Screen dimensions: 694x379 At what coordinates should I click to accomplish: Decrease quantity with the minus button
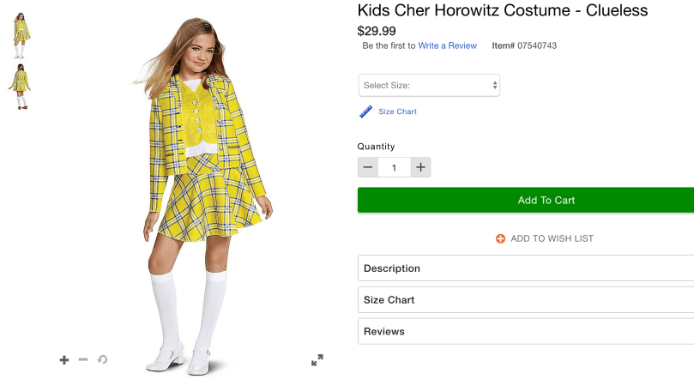pos(368,167)
